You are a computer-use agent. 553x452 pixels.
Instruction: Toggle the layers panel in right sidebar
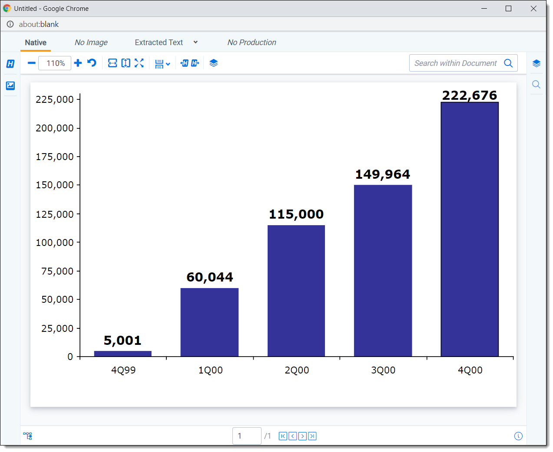pos(536,63)
